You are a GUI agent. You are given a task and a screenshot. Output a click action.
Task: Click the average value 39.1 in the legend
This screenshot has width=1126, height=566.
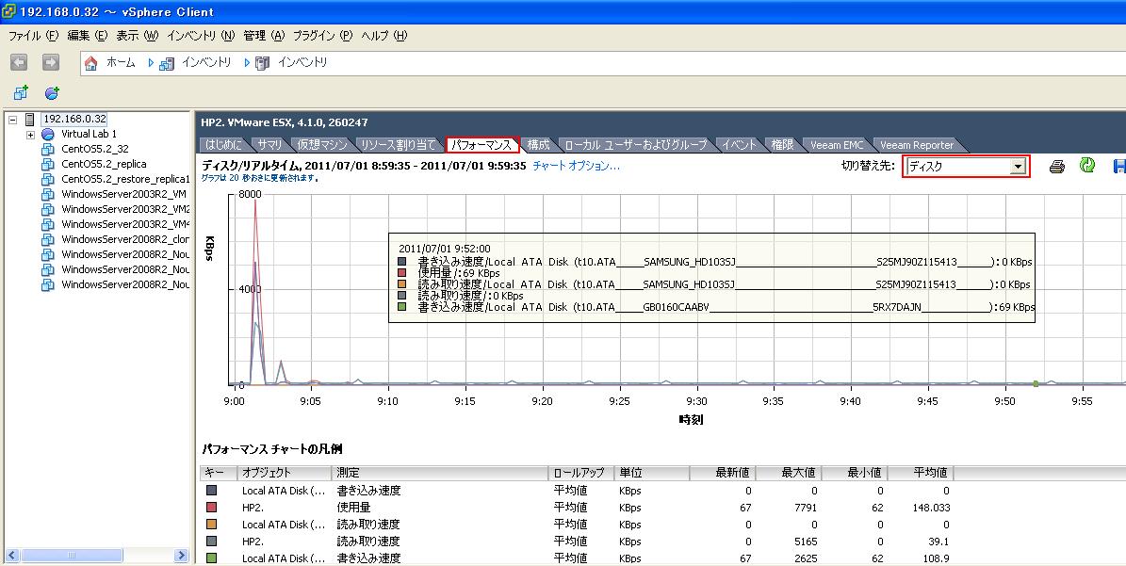(x=938, y=542)
